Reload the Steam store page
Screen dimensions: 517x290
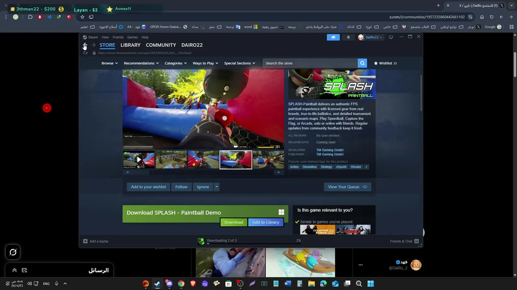pos(85,53)
